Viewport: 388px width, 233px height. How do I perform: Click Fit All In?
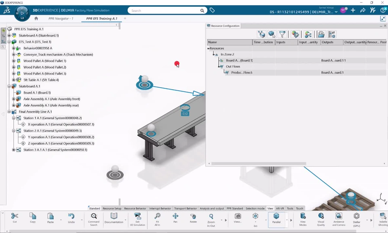(x=157, y=219)
